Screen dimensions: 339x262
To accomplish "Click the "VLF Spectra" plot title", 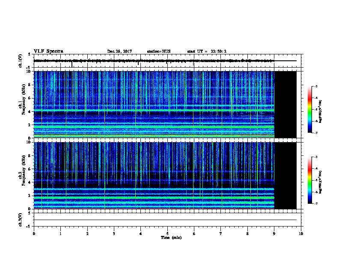I will click(48, 51).
